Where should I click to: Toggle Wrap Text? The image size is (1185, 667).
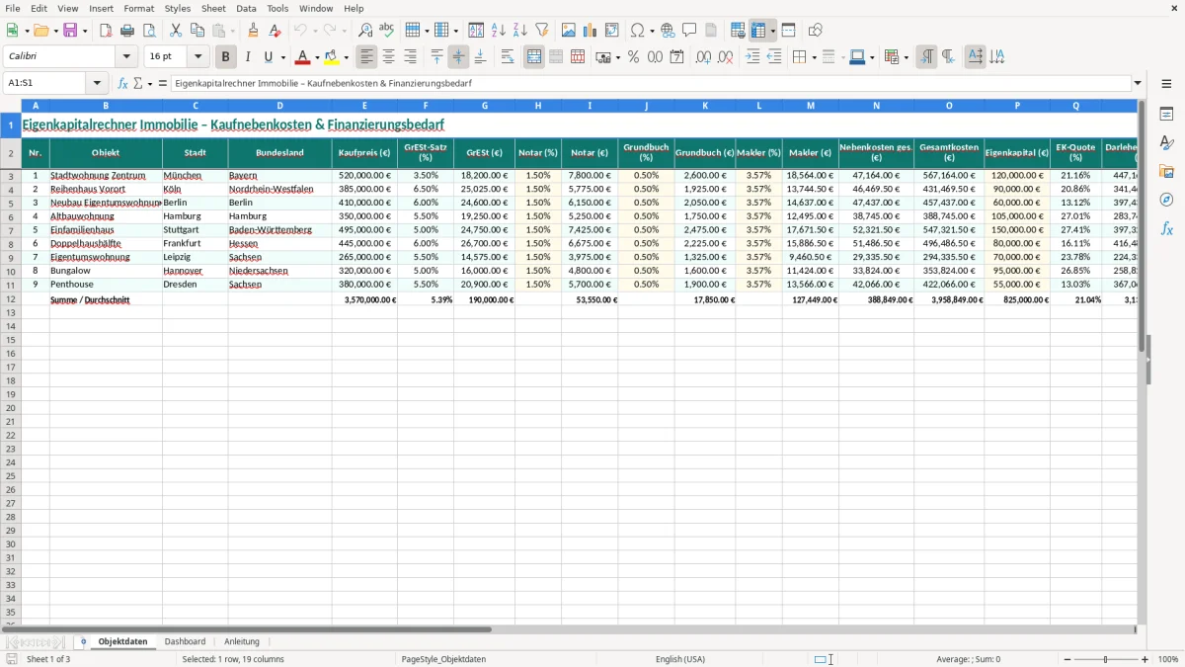tap(507, 57)
